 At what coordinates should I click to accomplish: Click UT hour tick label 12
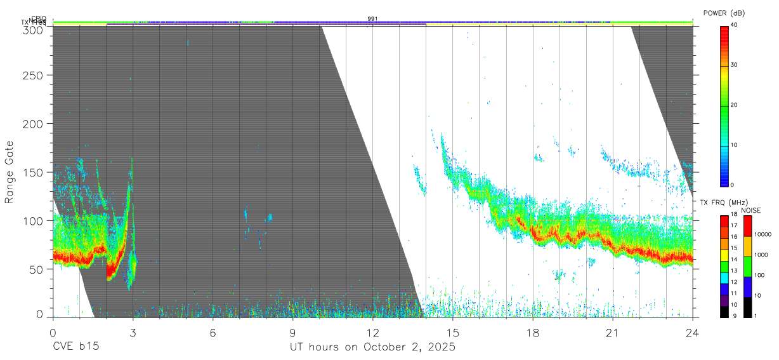click(x=372, y=333)
